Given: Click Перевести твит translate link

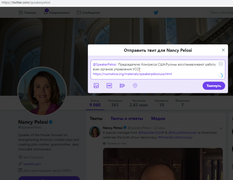Looking at the screenshot, I should click(116, 143).
